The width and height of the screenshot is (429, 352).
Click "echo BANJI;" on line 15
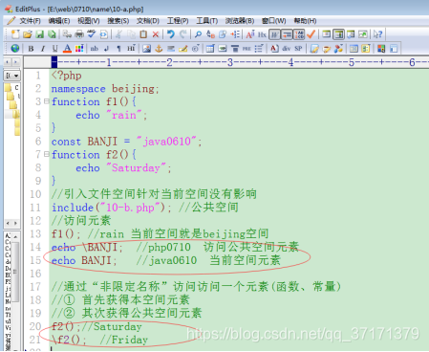pyautogui.click(x=84, y=260)
